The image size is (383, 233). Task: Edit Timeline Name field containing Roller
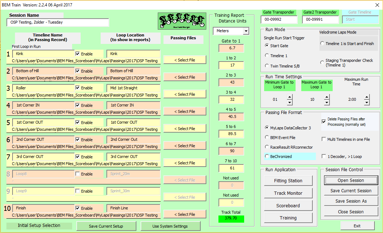pyautogui.click(x=43, y=88)
